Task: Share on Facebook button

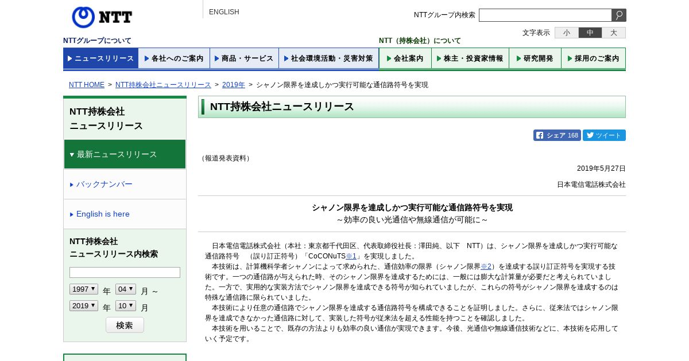Action: click(557, 135)
